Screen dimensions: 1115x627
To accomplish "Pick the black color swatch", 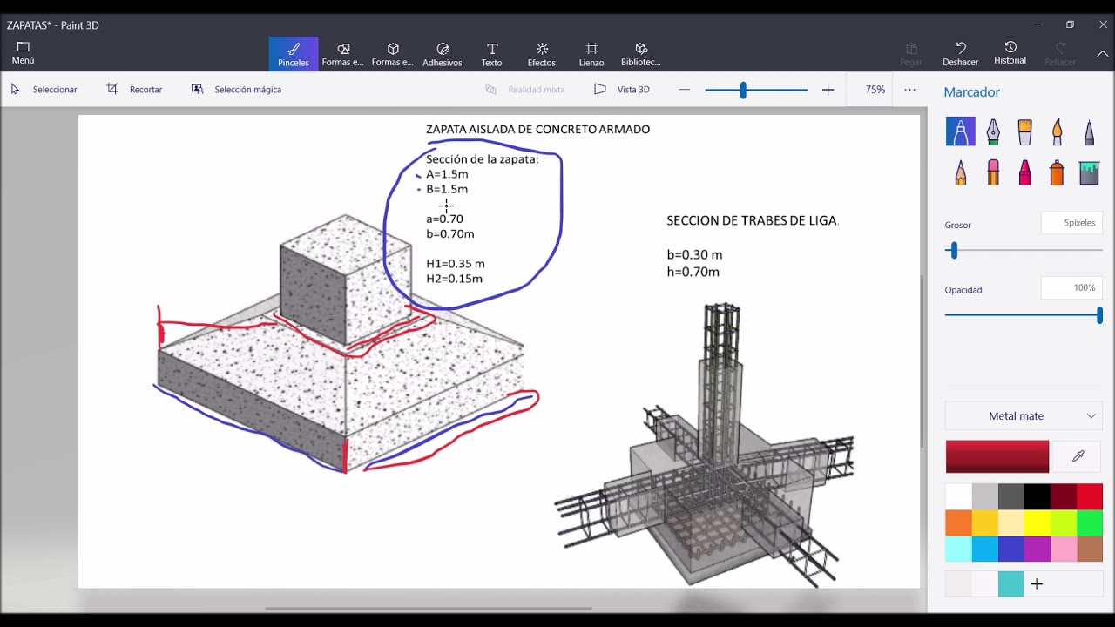I will click(1037, 496).
